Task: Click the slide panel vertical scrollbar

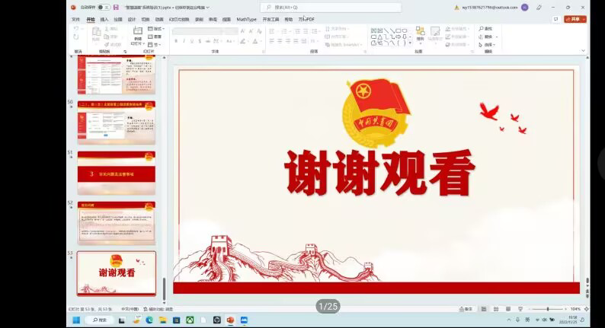Action: point(164,289)
